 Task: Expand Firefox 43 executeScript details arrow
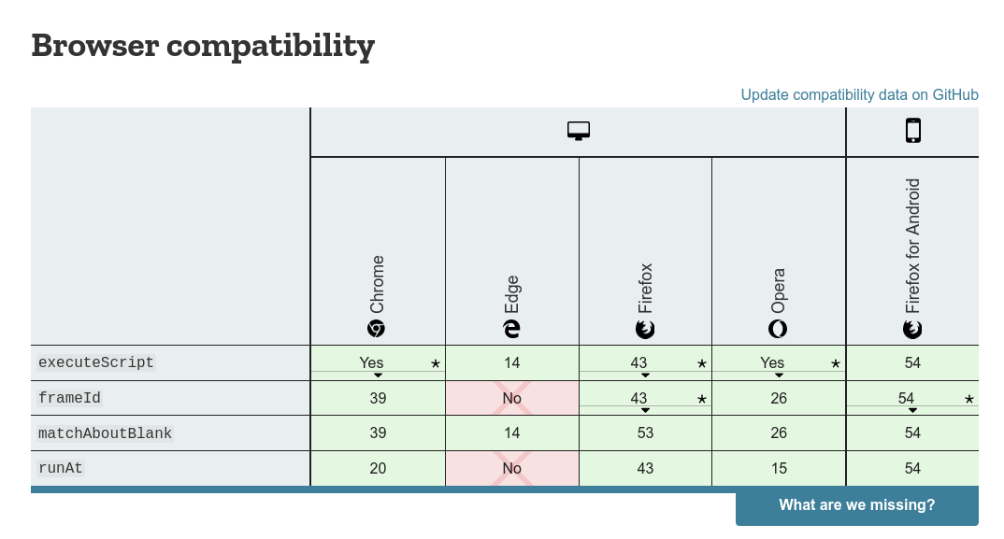coord(645,376)
